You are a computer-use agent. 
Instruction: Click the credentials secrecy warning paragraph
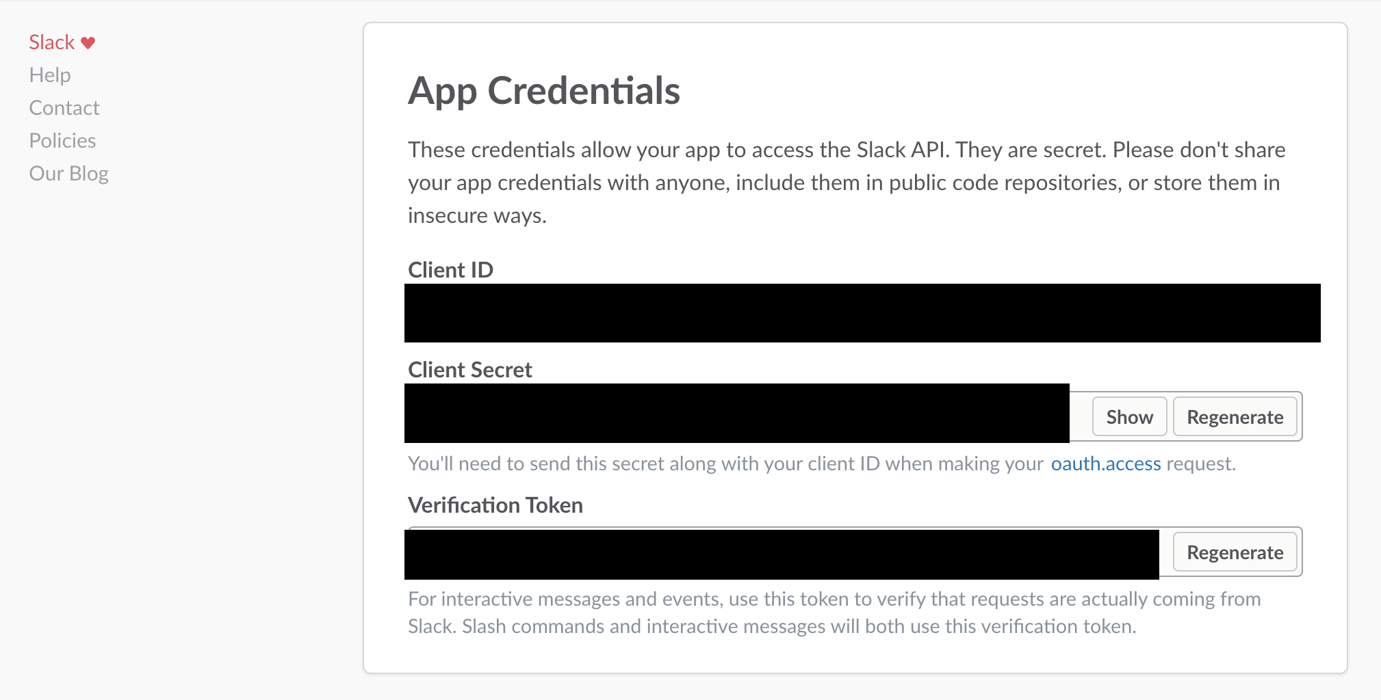point(846,183)
